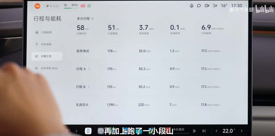Tap the 7 kWh lifetime idle energy value

tap(173, 105)
